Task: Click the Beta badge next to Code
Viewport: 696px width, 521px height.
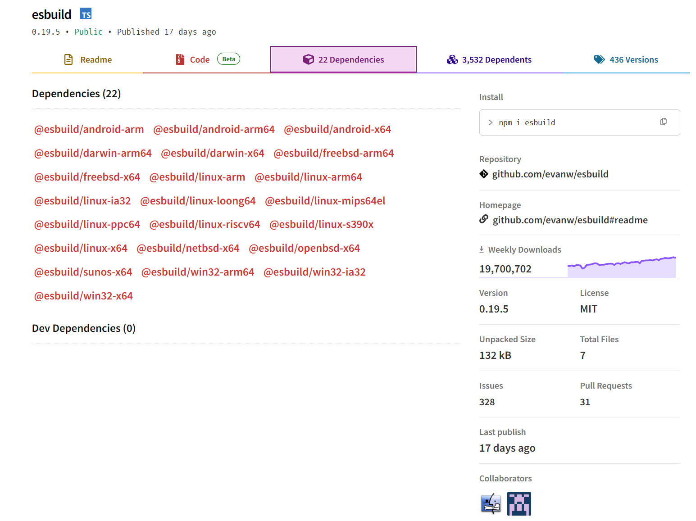Action: (x=228, y=59)
